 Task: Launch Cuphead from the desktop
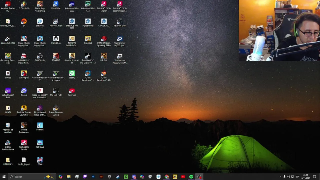(x=88, y=40)
